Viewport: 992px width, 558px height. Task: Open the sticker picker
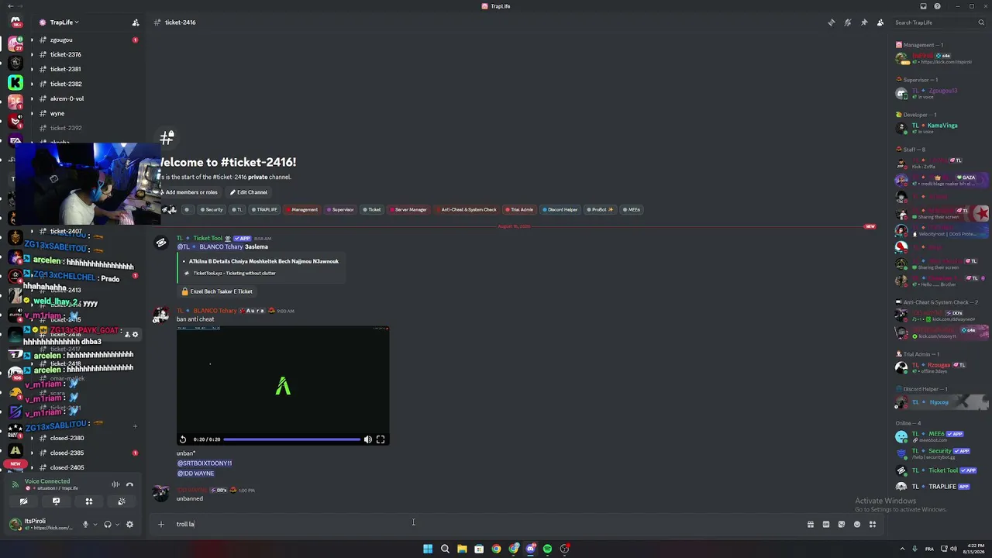(842, 525)
